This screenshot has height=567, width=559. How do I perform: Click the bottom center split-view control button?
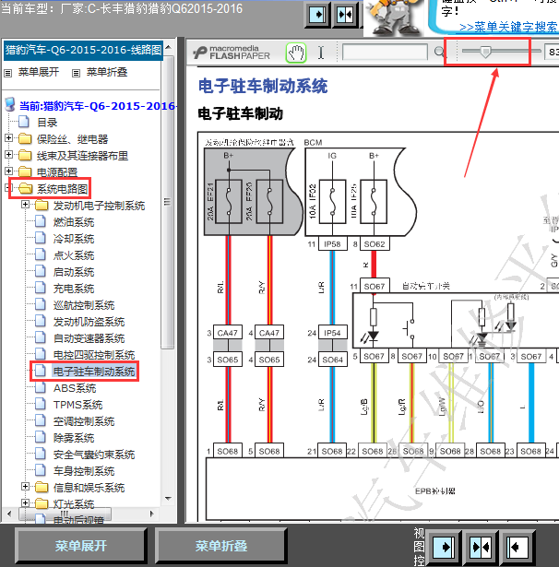(481, 547)
